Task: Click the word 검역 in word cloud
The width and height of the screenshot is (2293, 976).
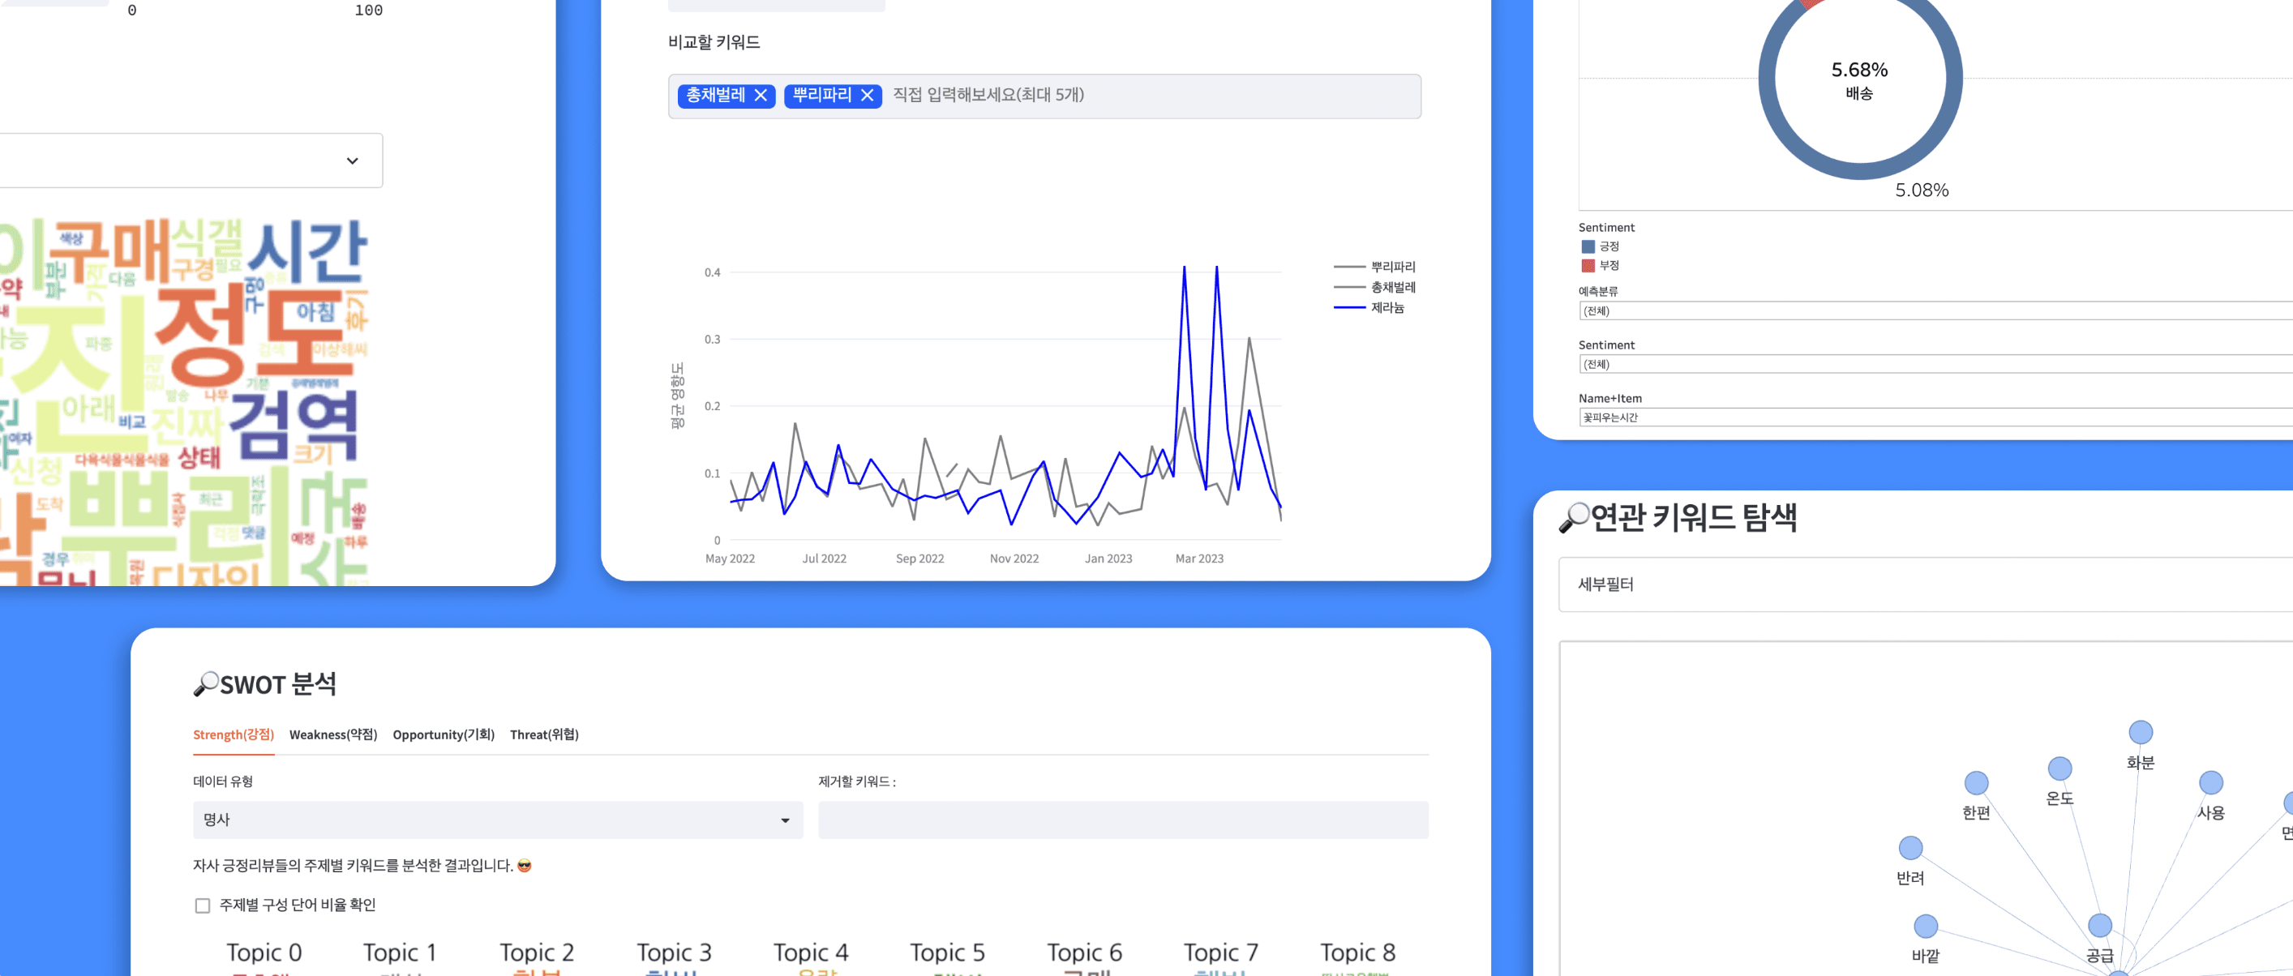Action: (x=294, y=425)
